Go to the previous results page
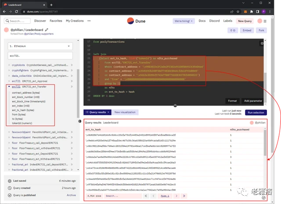This screenshot has width=281, height=204. 153,196
